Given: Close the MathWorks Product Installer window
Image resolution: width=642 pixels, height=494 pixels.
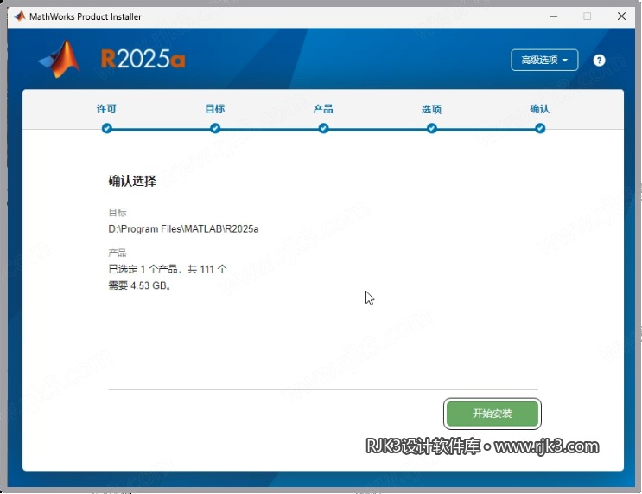Looking at the screenshot, I should (621, 16).
